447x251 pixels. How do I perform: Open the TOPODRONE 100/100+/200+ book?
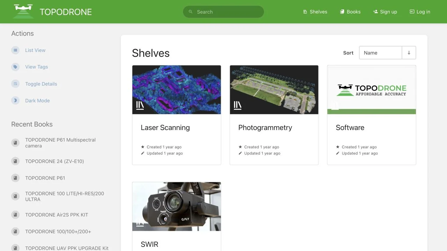click(58, 231)
